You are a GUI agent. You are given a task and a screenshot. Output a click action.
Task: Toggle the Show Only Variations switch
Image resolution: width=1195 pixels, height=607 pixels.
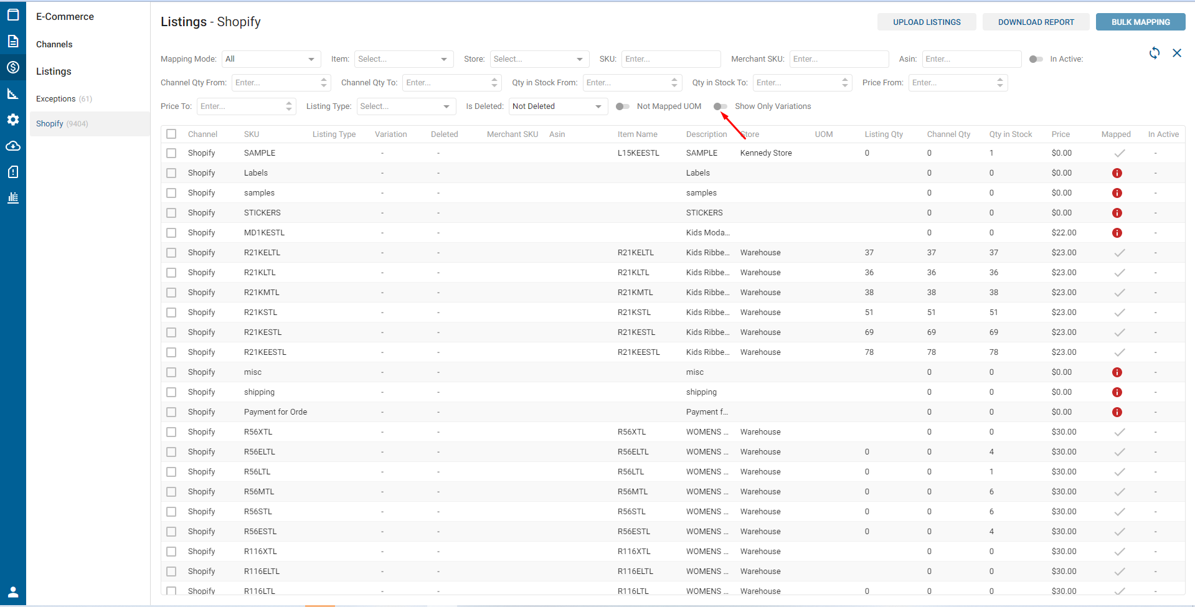pos(720,106)
